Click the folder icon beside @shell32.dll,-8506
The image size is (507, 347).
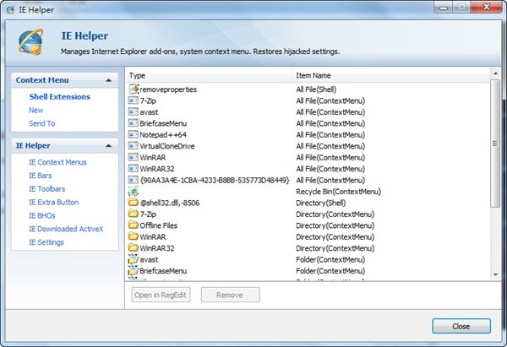click(133, 203)
